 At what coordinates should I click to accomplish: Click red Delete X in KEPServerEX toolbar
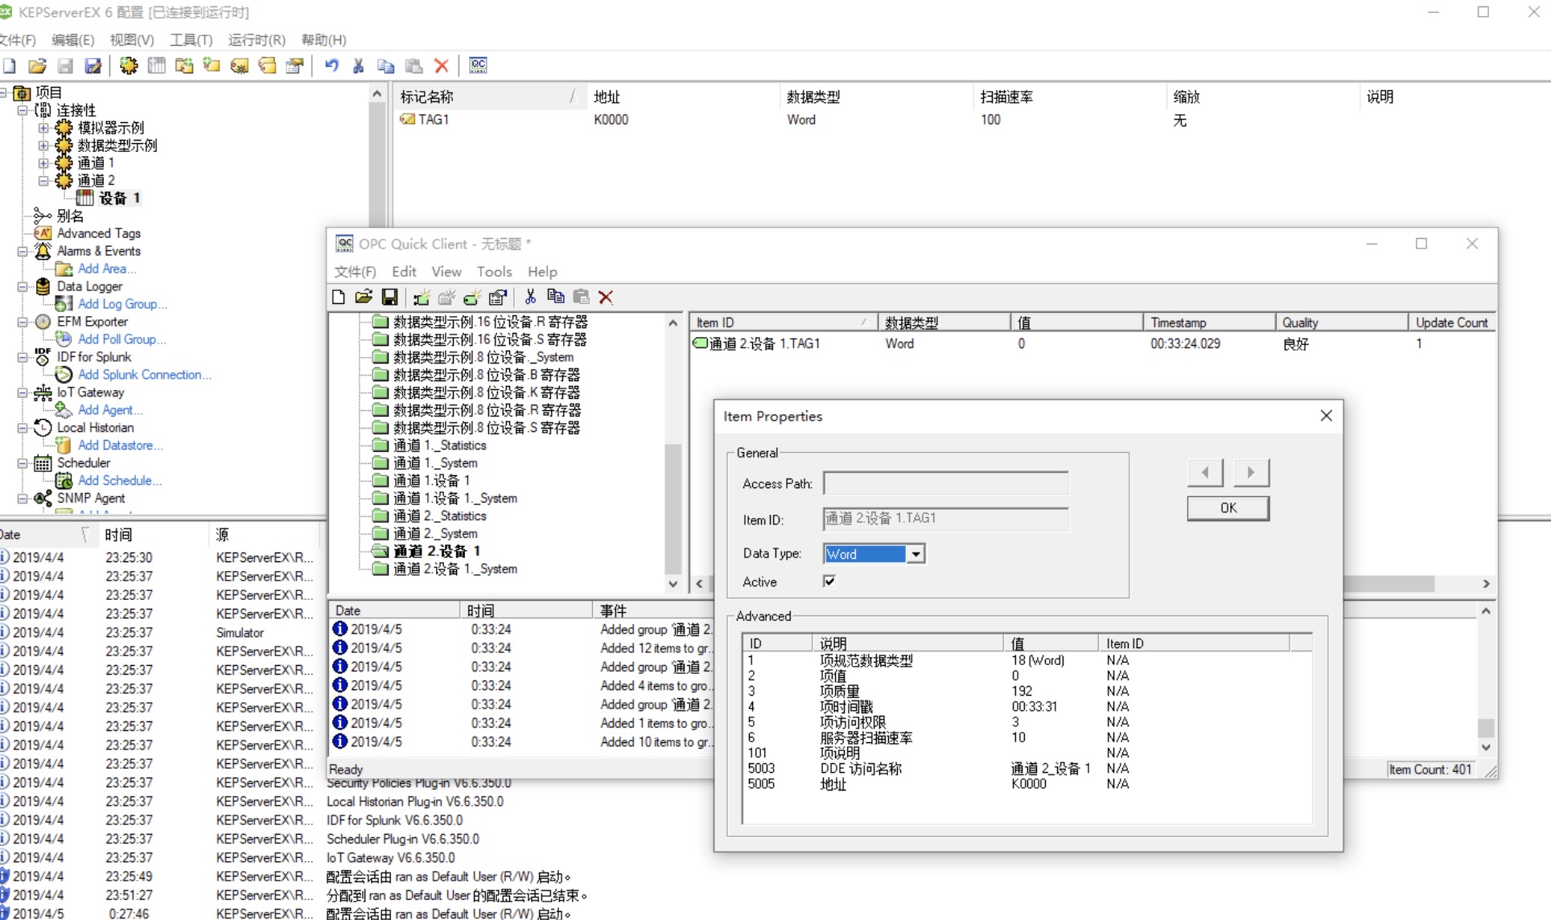tap(441, 66)
